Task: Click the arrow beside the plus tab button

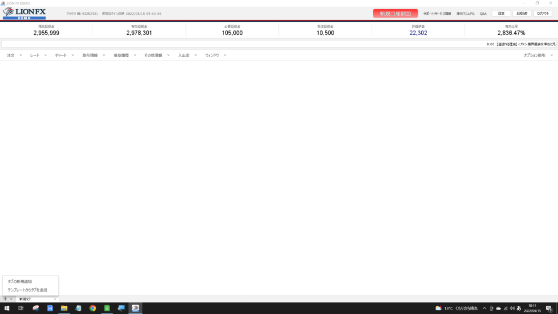Action: pyautogui.click(x=11, y=299)
